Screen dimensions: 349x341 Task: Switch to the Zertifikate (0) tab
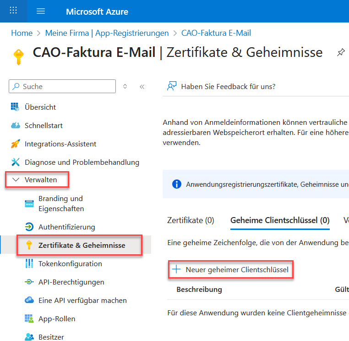191,220
